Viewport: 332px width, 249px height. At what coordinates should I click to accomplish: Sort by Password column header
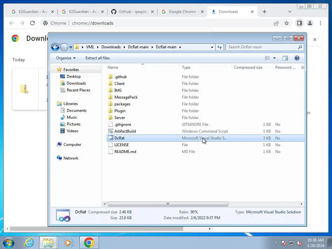(285, 67)
